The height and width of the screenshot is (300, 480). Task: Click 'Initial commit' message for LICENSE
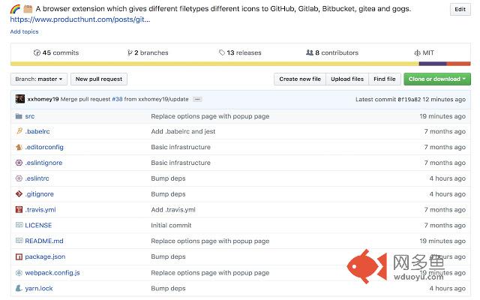(171, 225)
